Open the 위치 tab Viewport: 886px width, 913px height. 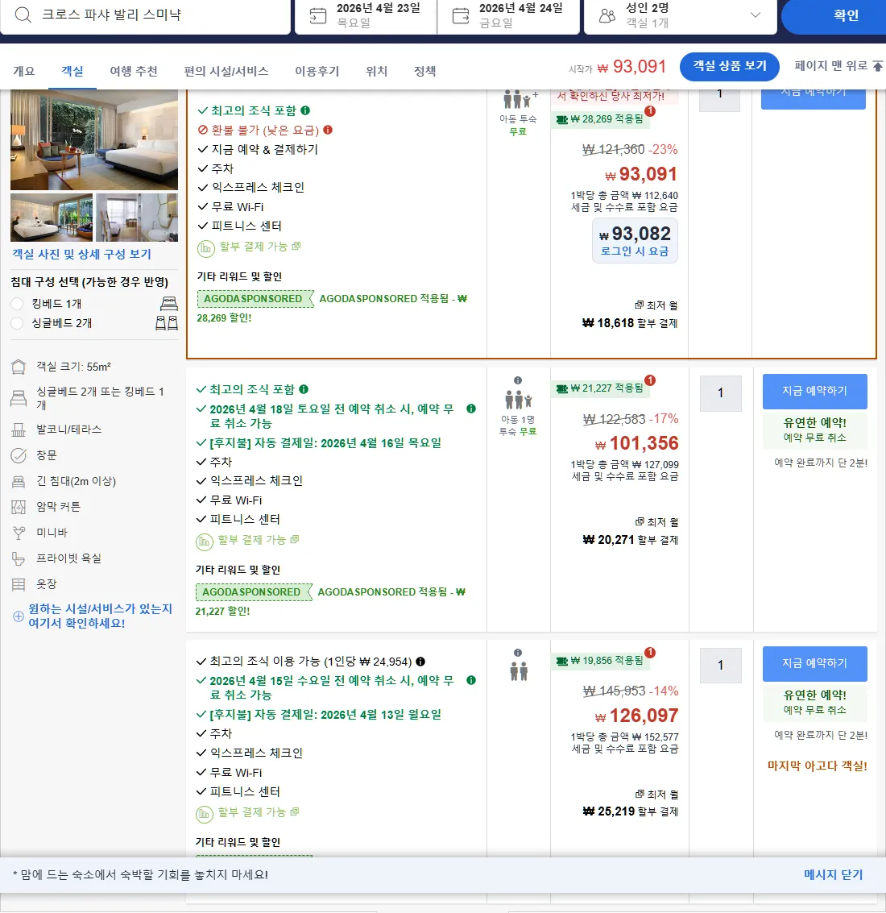click(x=376, y=71)
